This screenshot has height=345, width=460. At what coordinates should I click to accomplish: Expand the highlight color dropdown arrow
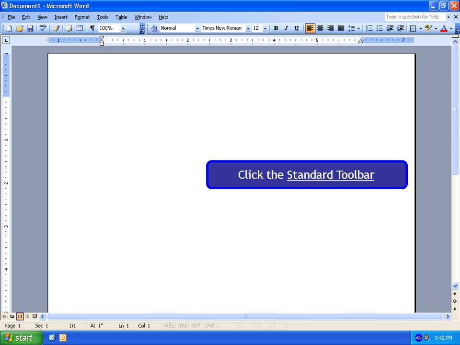436,28
